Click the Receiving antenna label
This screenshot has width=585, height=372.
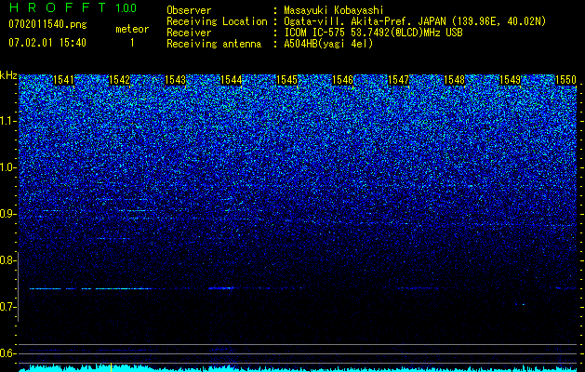(214, 44)
